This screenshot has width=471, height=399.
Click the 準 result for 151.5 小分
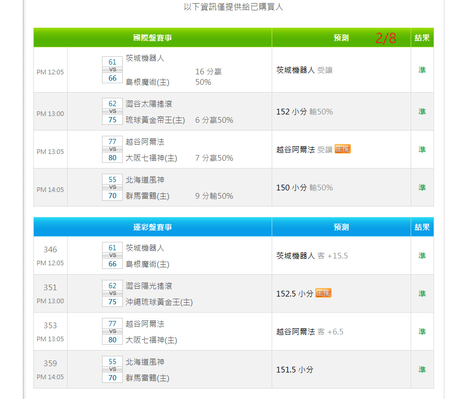pos(422,369)
